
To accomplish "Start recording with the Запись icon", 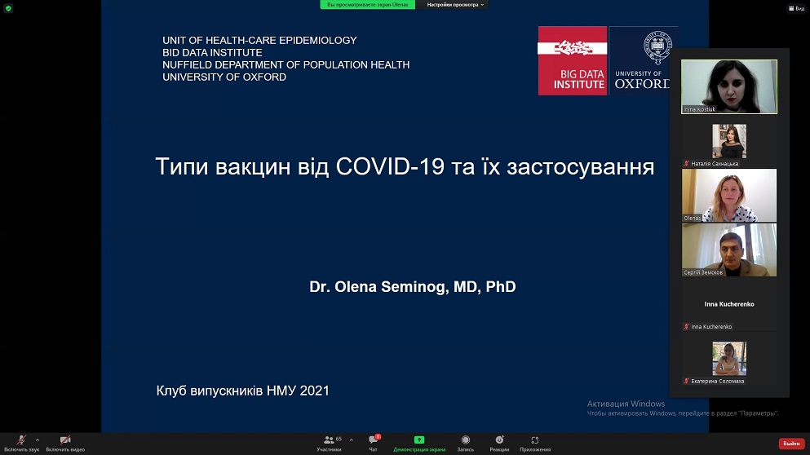I will (466, 441).
